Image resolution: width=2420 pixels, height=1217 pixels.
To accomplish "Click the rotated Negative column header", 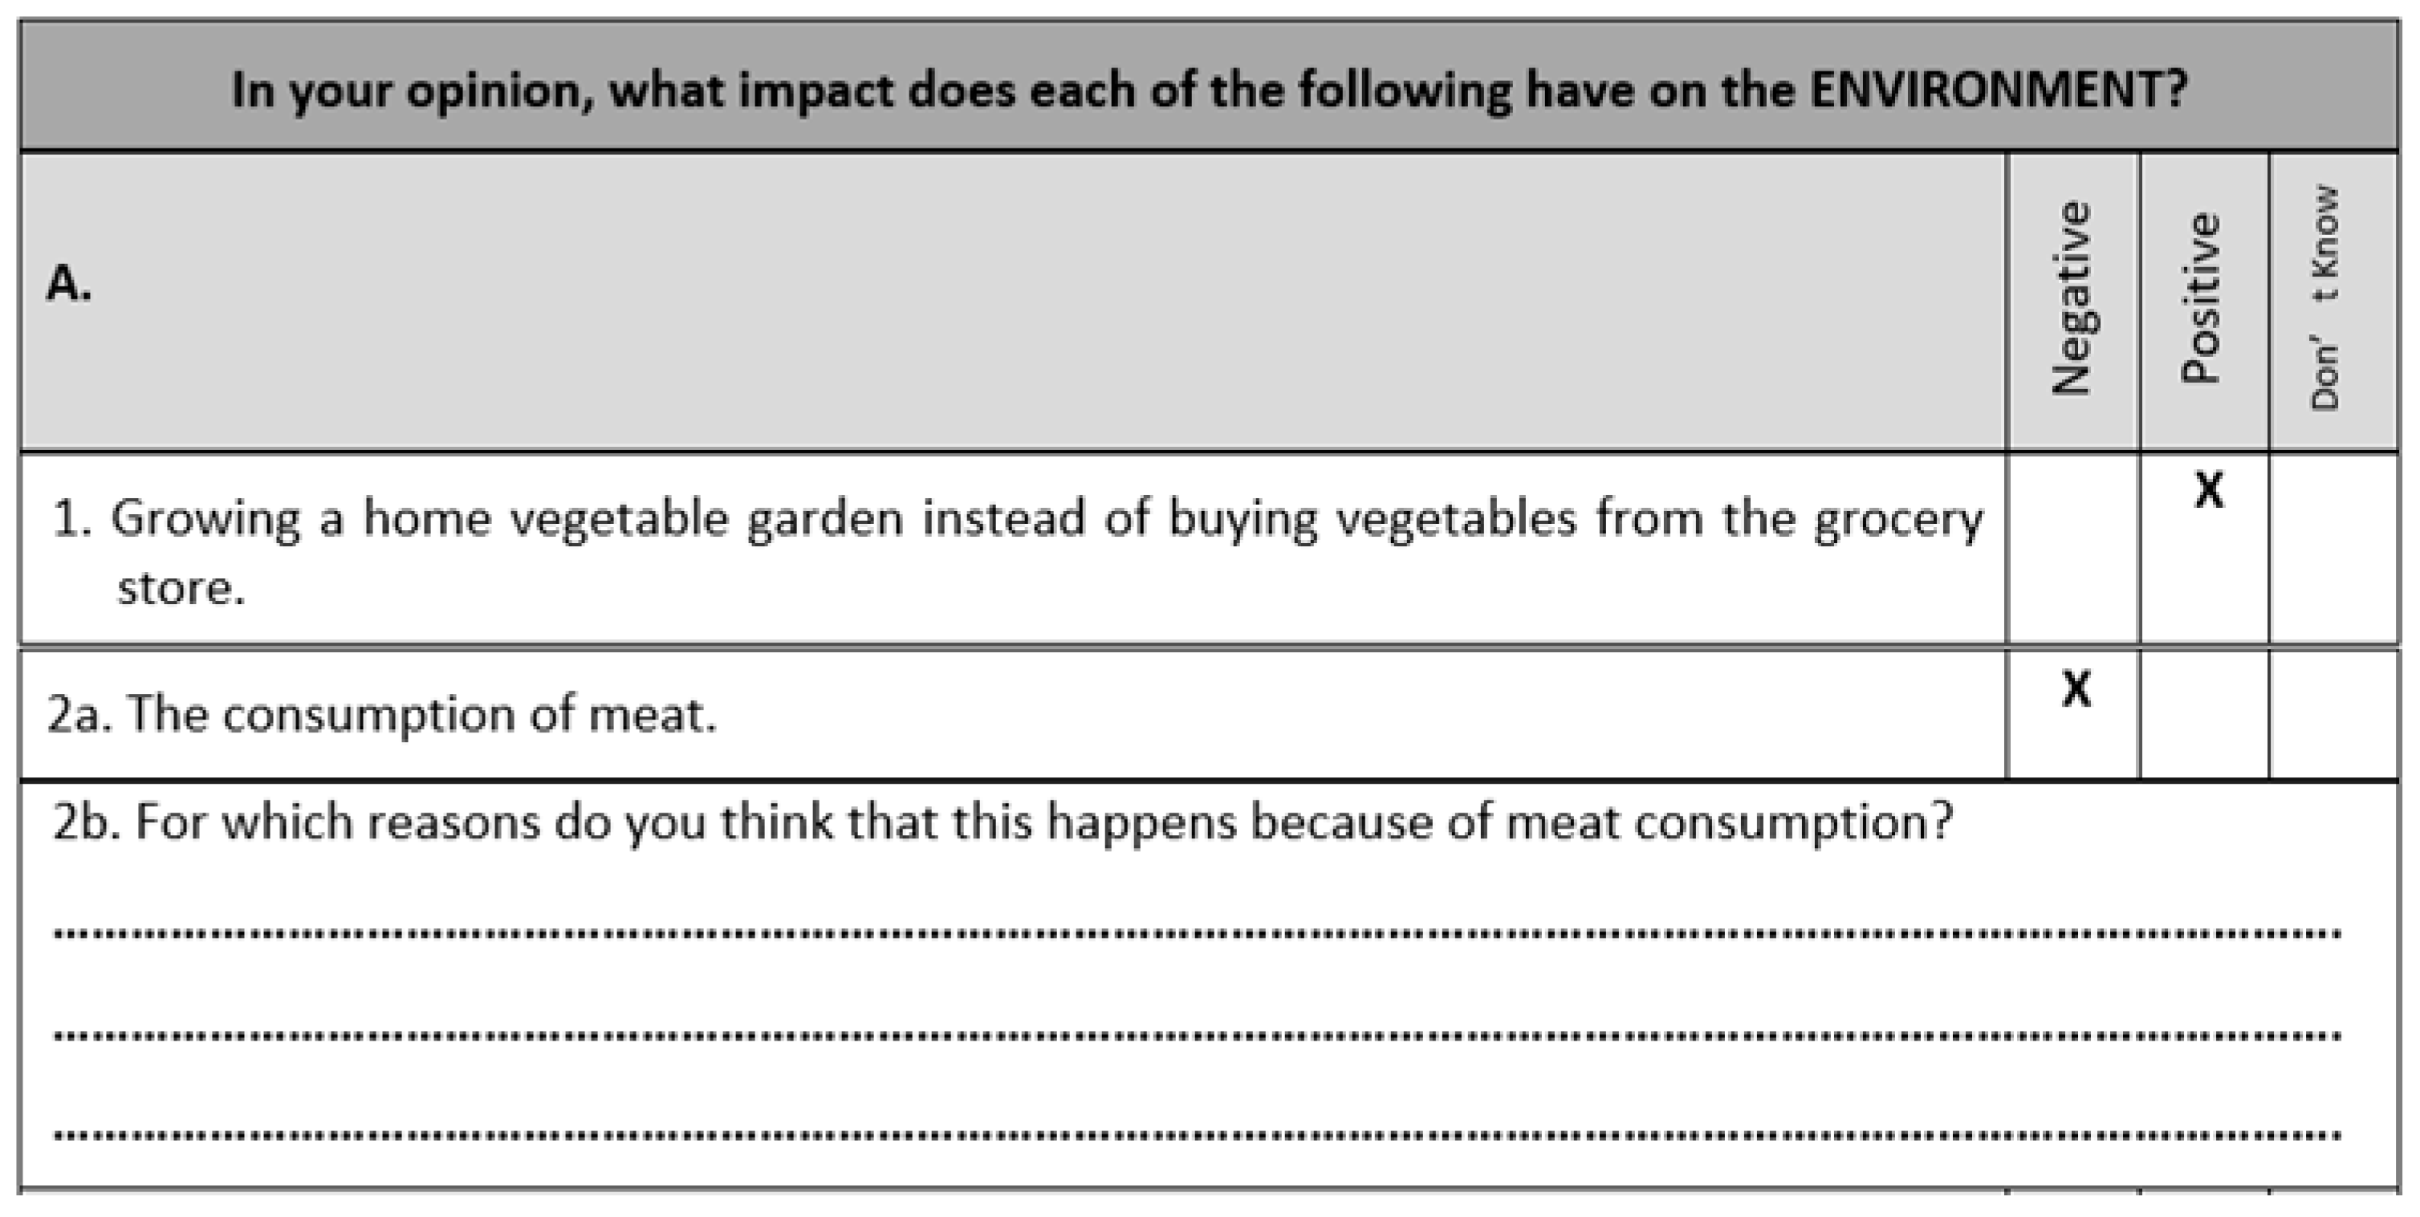I will [x=2072, y=298].
